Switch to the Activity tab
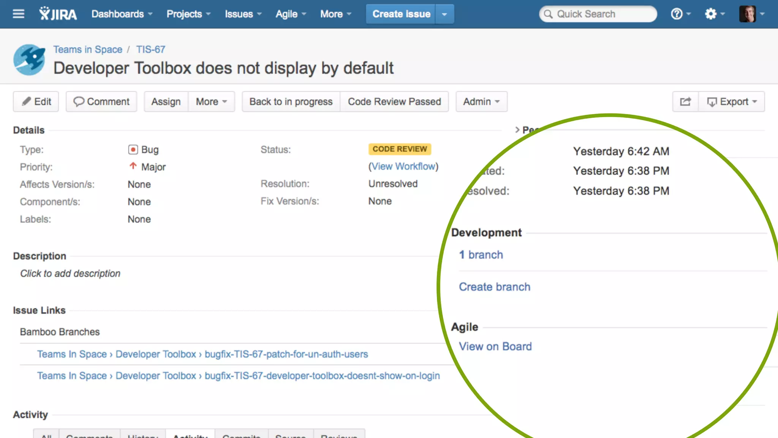778x438 pixels. 190,435
